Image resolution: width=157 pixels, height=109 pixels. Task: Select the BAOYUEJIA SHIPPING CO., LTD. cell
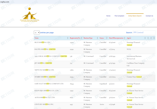pos(47,90)
